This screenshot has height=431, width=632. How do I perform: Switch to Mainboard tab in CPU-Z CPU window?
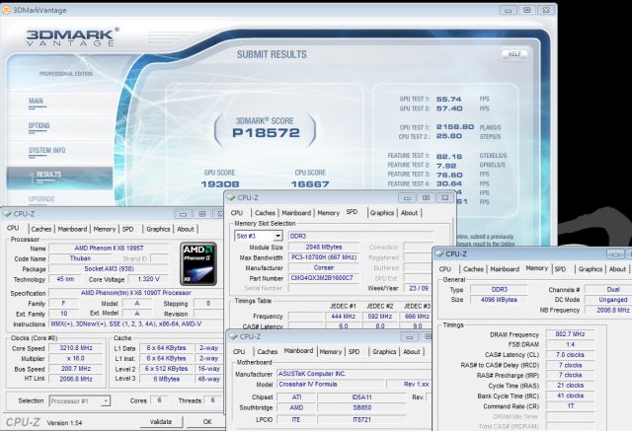coord(72,229)
